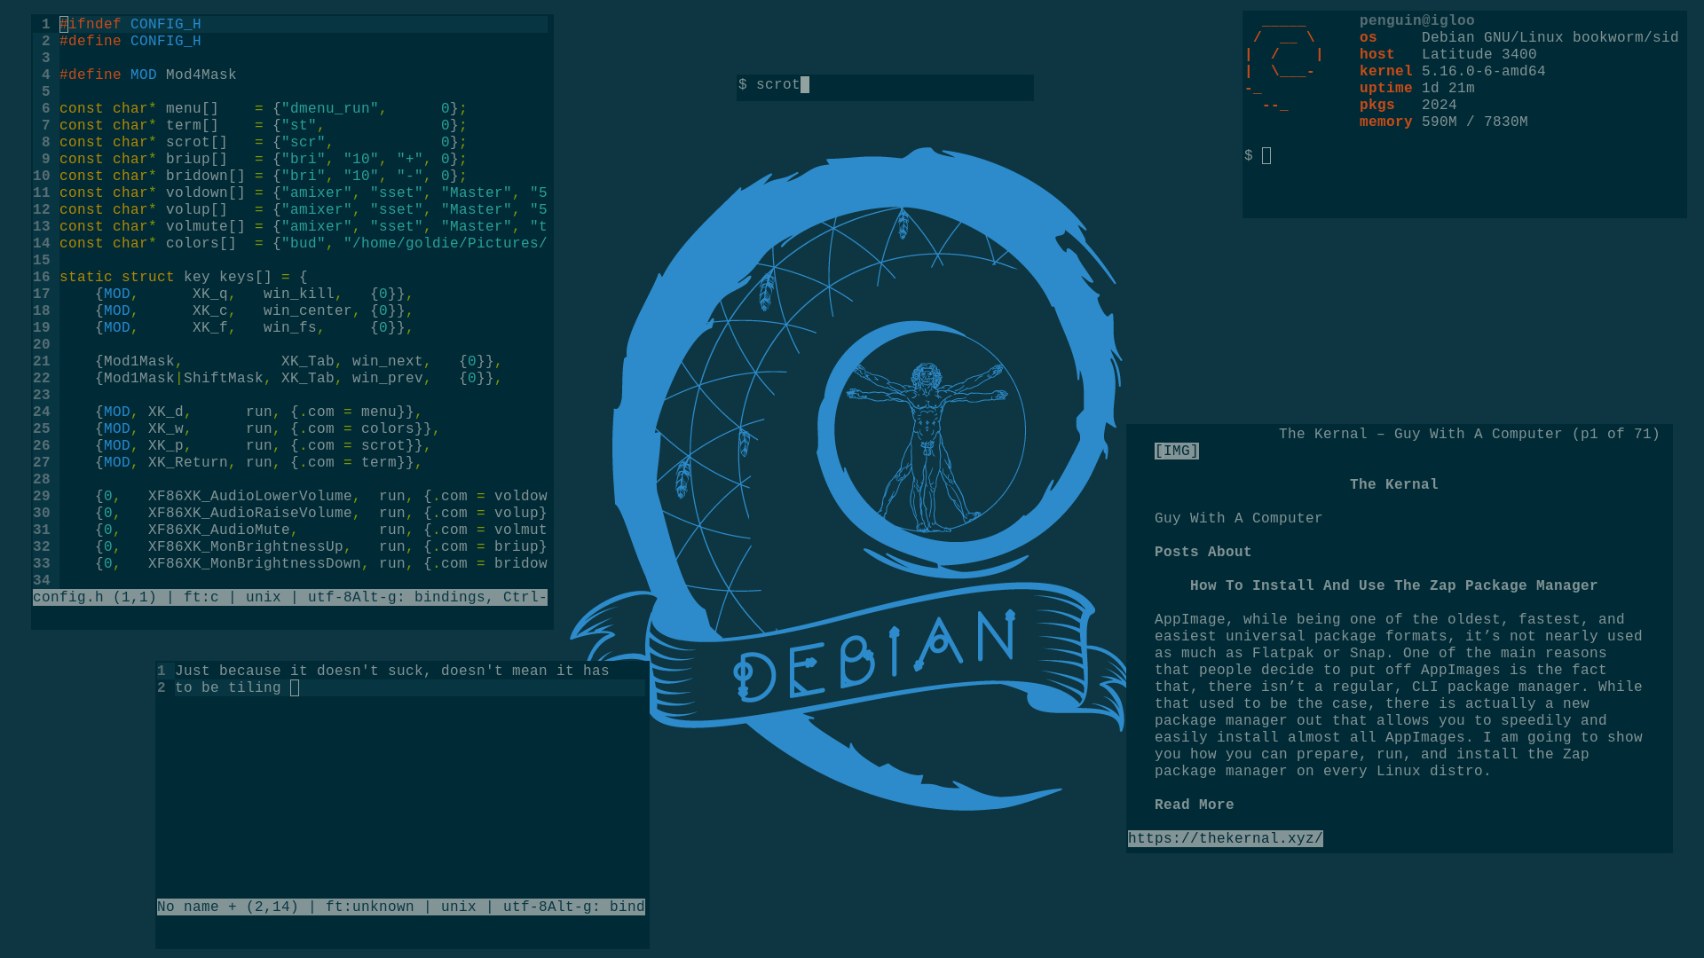Follow the 'Read More' link
Image resolution: width=1704 pixels, height=958 pixels.
[1195, 805]
